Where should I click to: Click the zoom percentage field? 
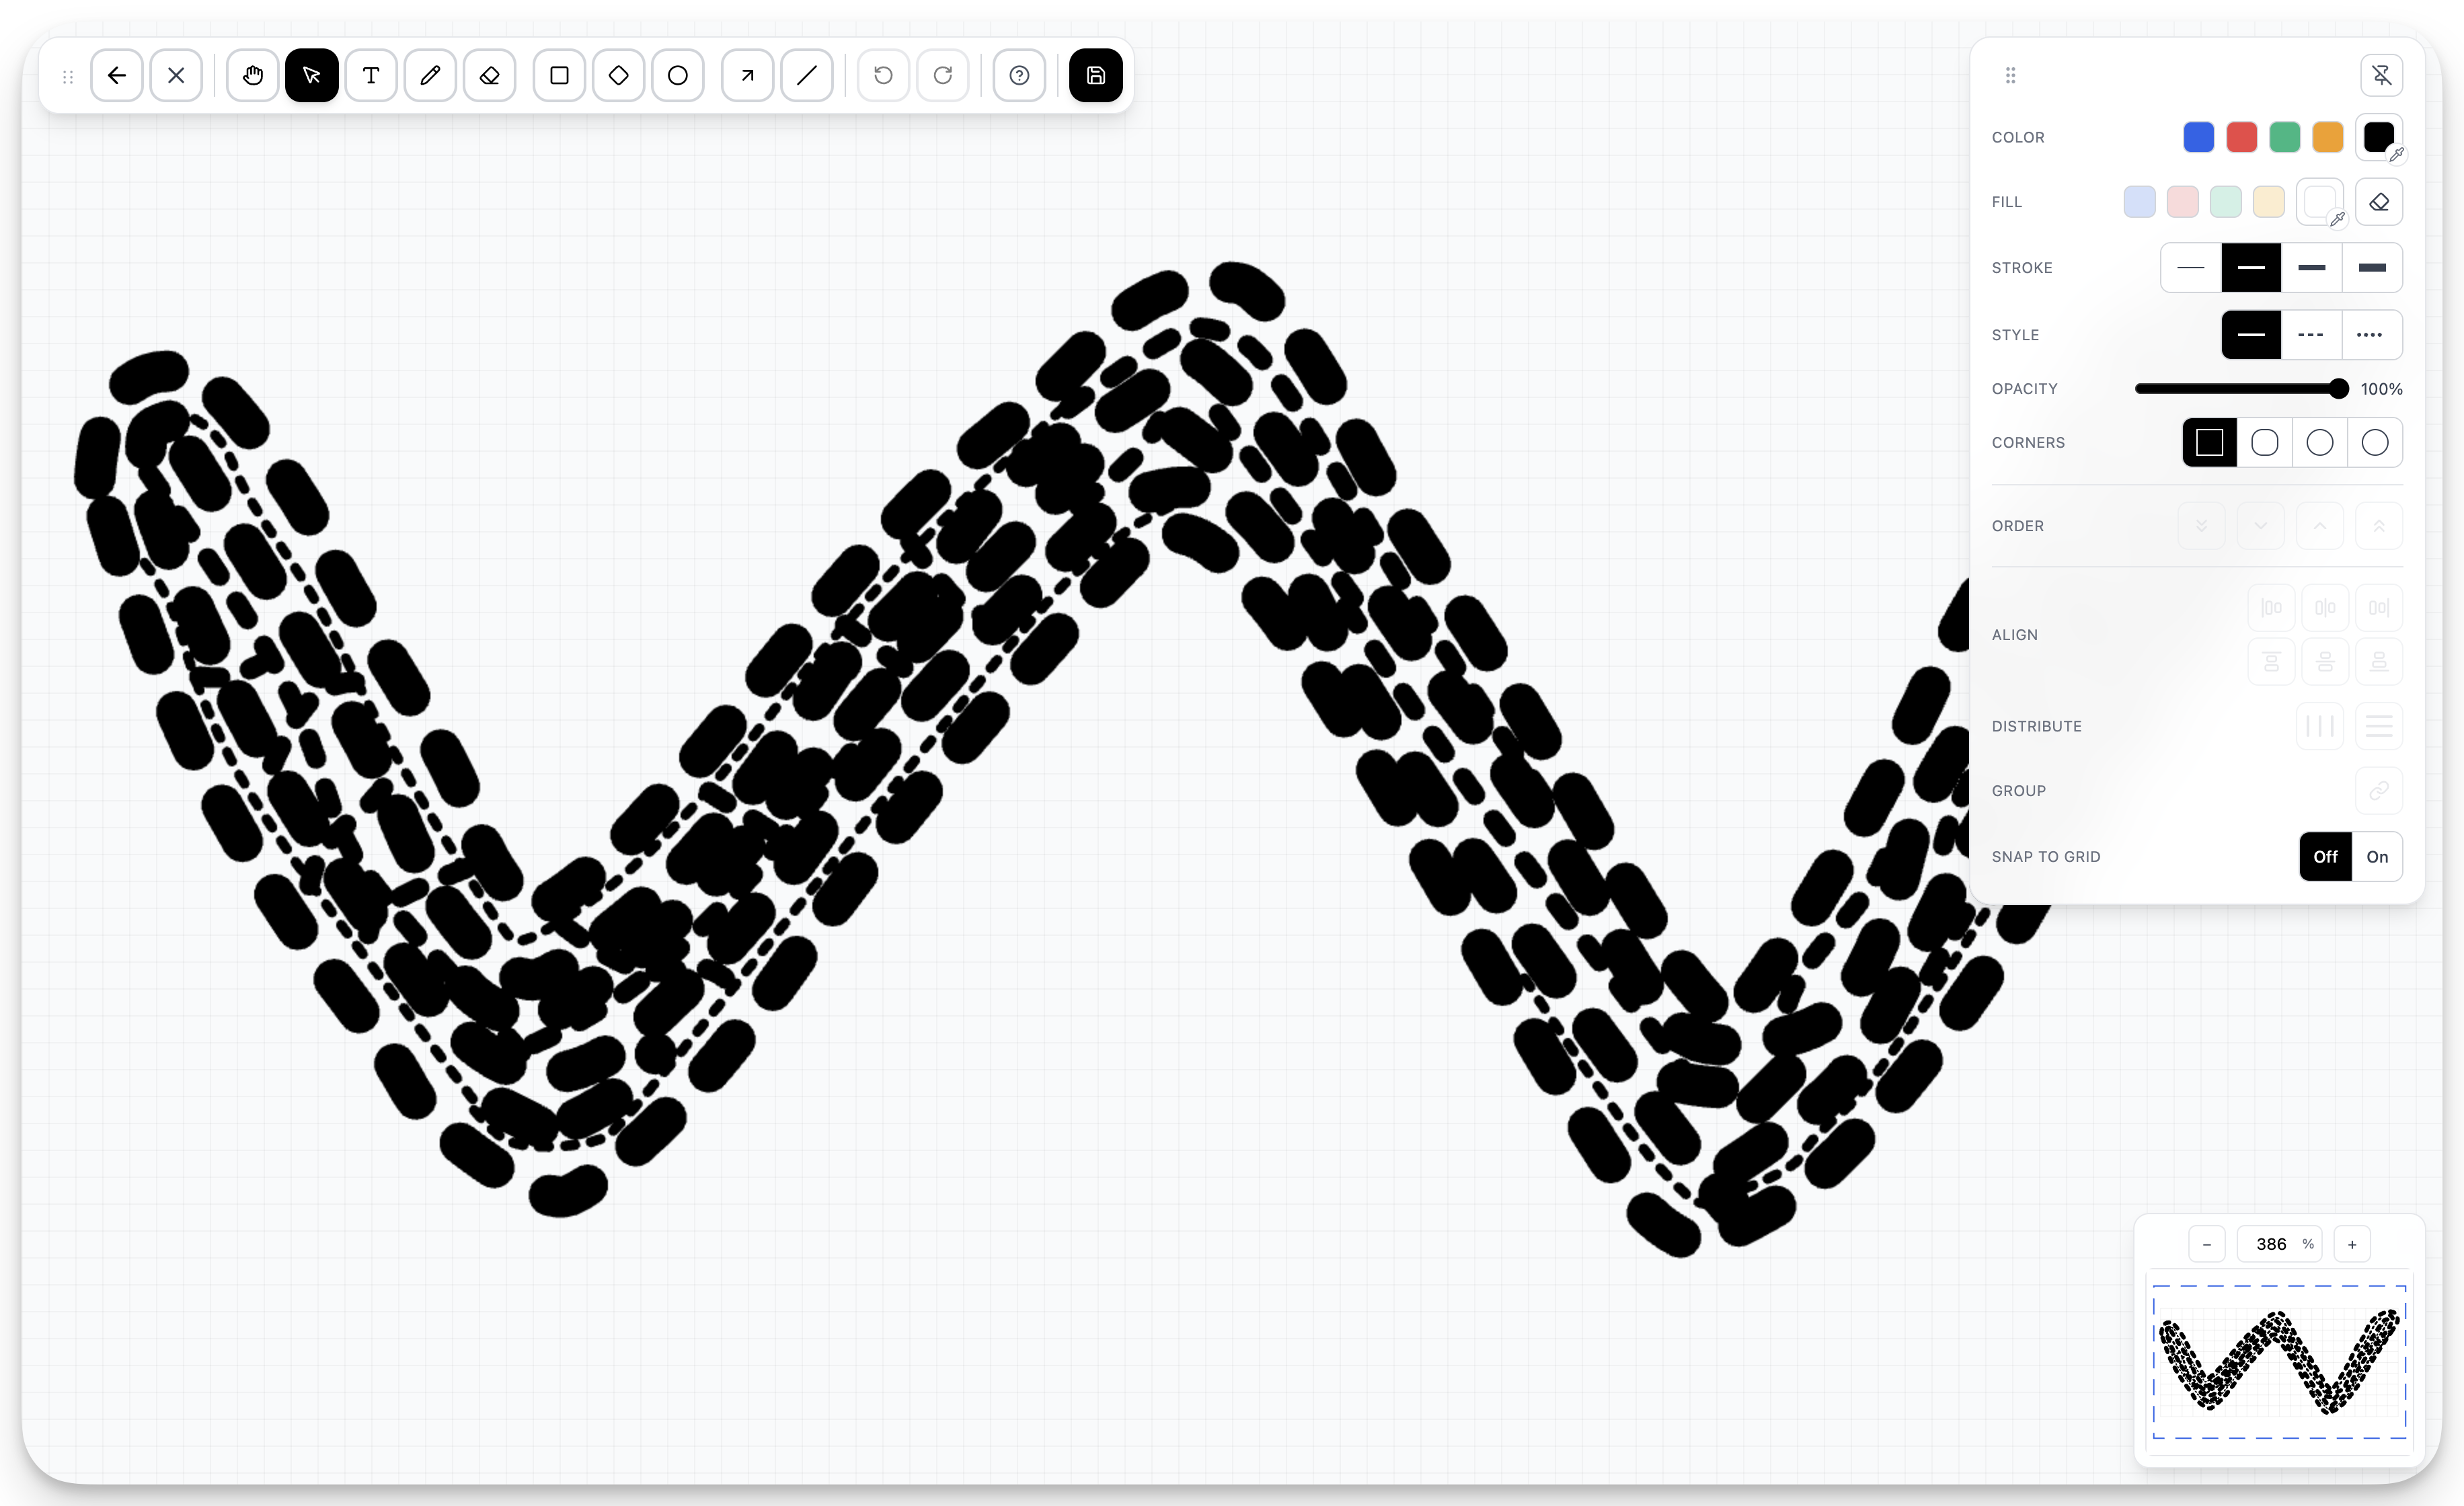click(x=2272, y=1244)
